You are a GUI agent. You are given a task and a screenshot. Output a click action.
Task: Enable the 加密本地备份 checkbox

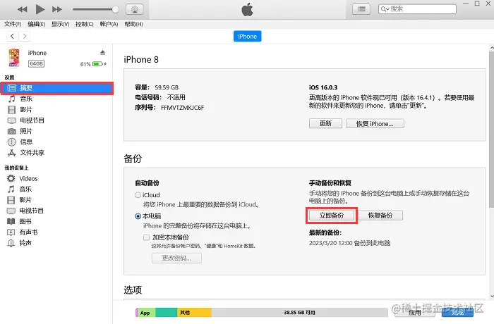[x=146, y=237]
